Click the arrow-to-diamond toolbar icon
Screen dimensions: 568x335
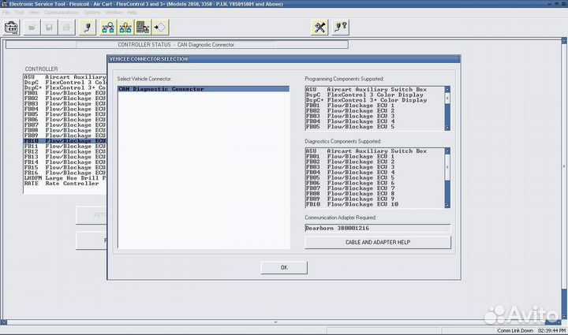click(x=160, y=28)
